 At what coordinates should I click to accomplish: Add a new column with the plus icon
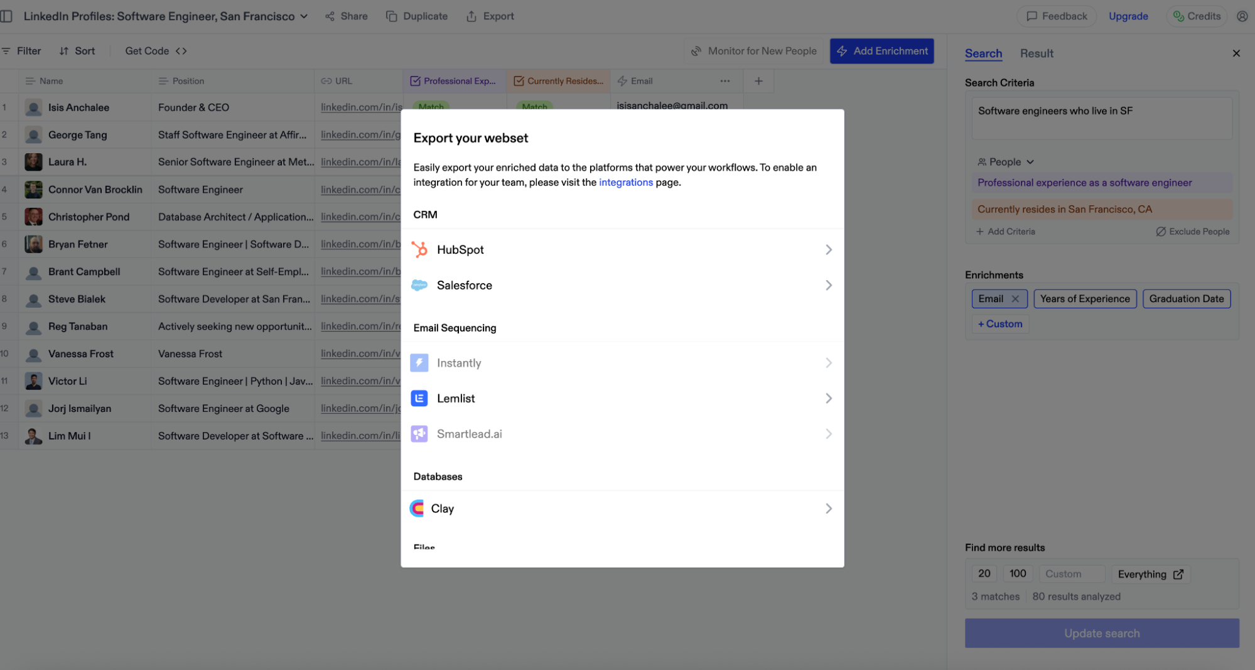(758, 81)
